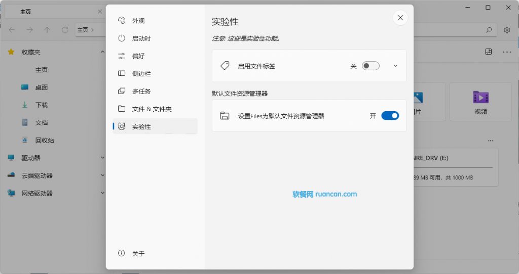Viewport: 519px width, 274px height.
Task: Select the 偏好 preferences sliders icon
Action: click(122, 56)
